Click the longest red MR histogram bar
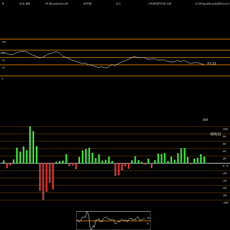 (43, 181)
